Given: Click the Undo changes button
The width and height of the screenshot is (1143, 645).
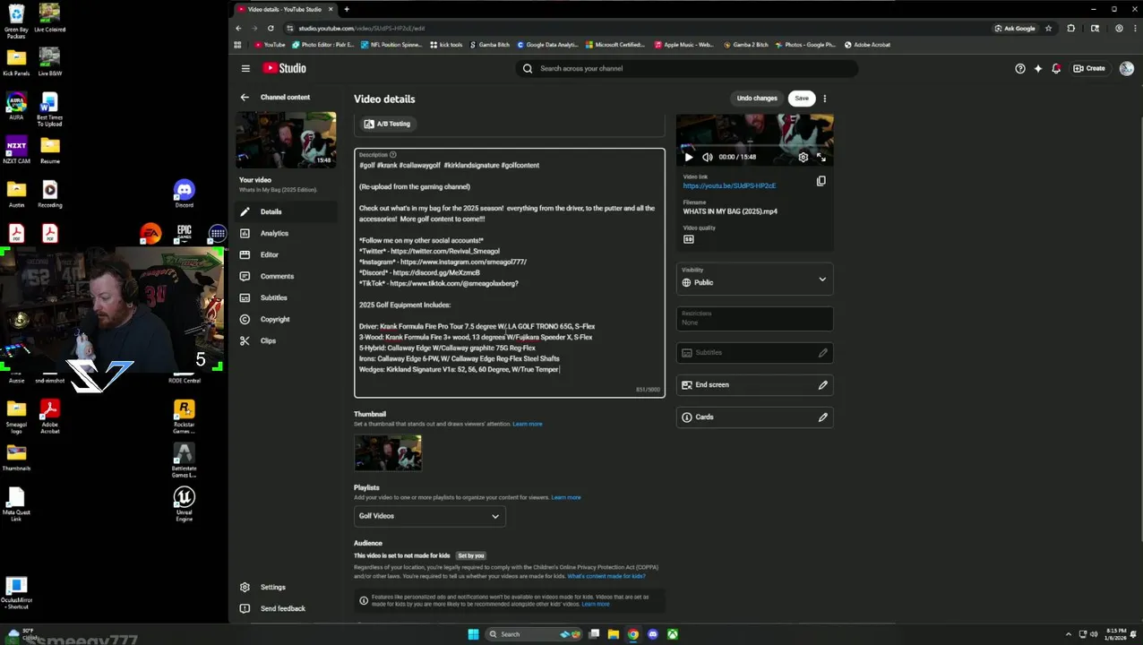Looking at the screenshot, I should click(757, 98).
